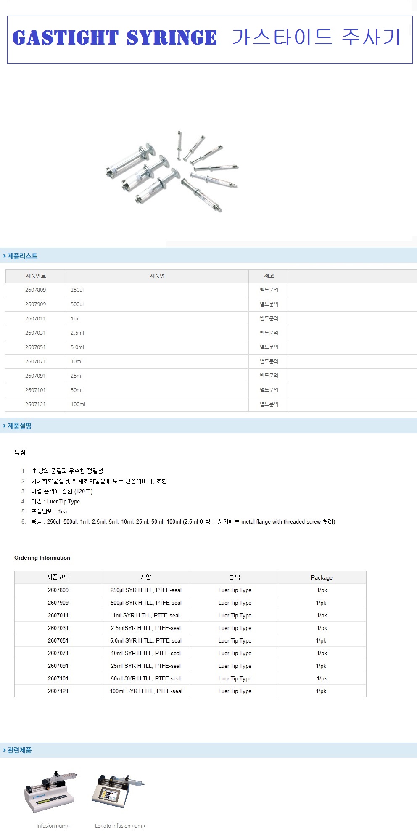Click the GASTIGHT SYRINGE title banner

click(210, 40)
